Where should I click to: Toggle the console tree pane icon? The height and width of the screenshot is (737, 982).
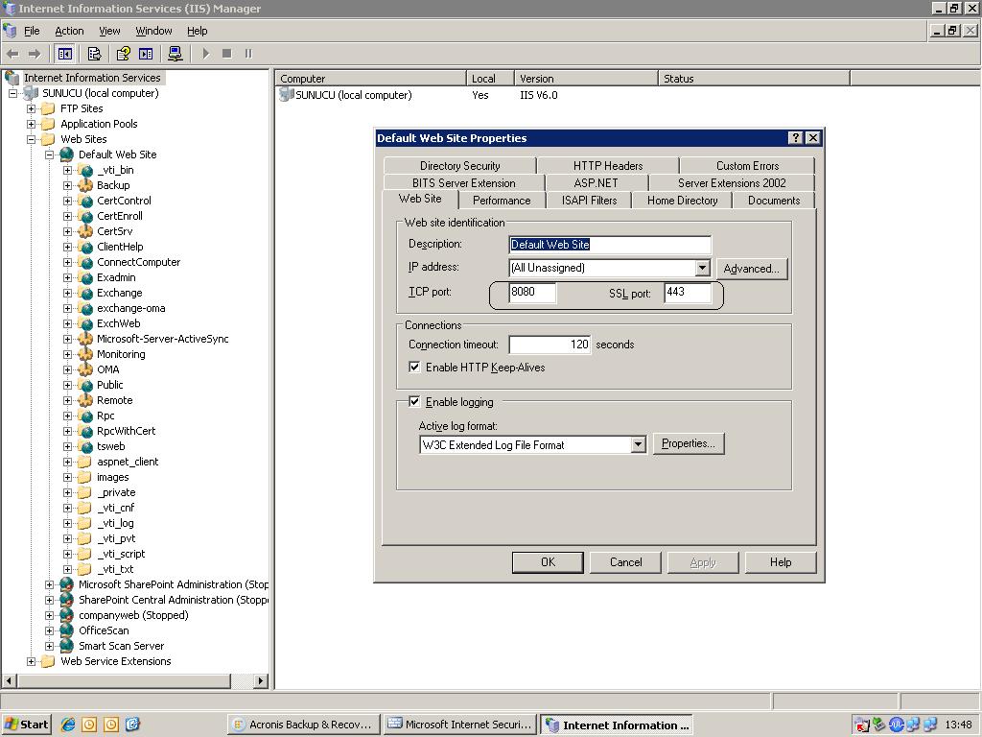(x=65, y=54)
